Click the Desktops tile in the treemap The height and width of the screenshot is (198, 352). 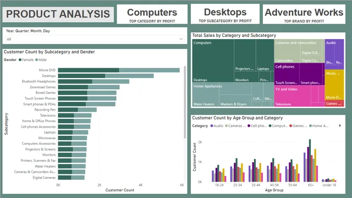click(213, 61)
